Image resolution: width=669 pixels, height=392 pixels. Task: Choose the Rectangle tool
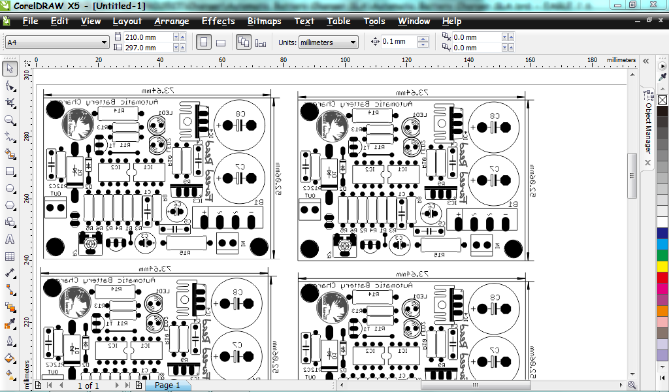(10, 171)
